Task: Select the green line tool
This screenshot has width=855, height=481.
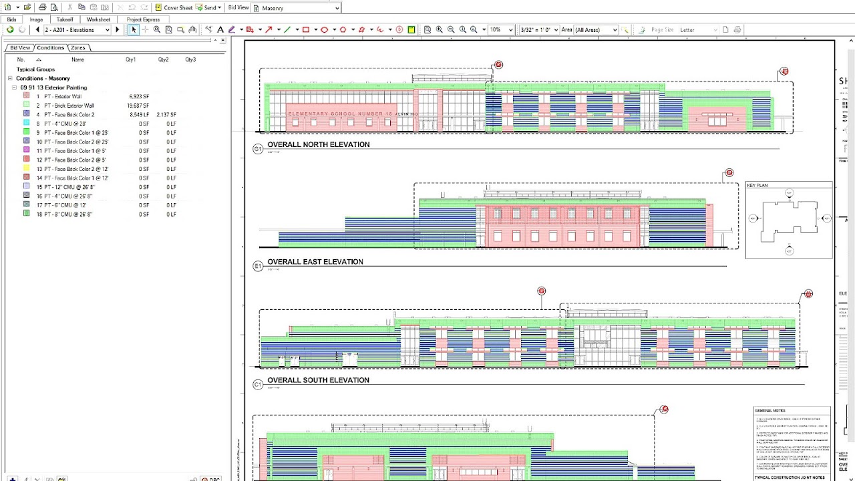Action: (287, 29)
